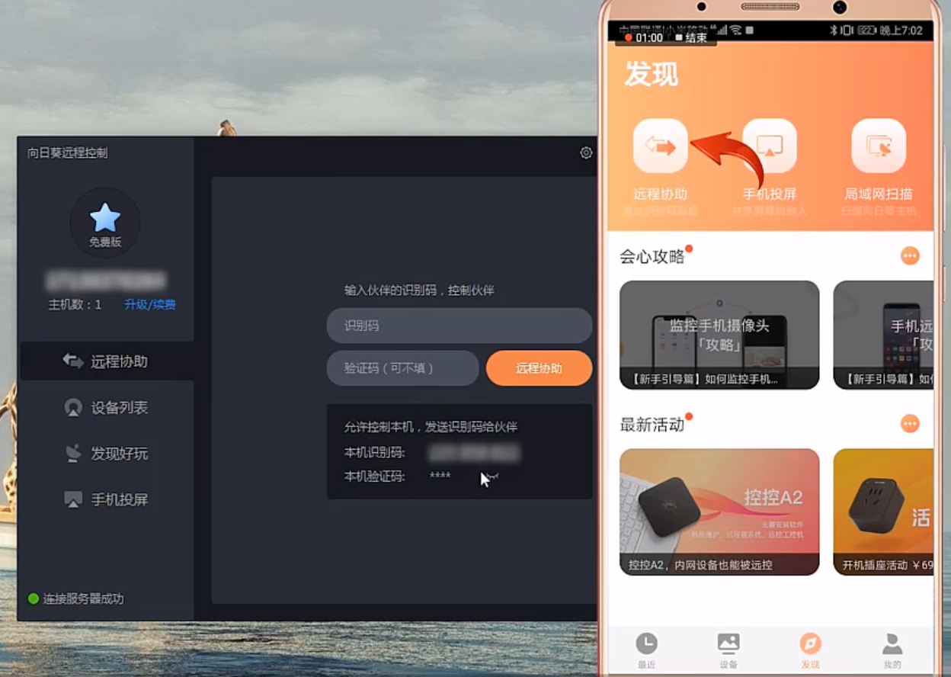Switch to 我的 tab on phone
This screenshot has width=951, height=677.
[892, 650]
